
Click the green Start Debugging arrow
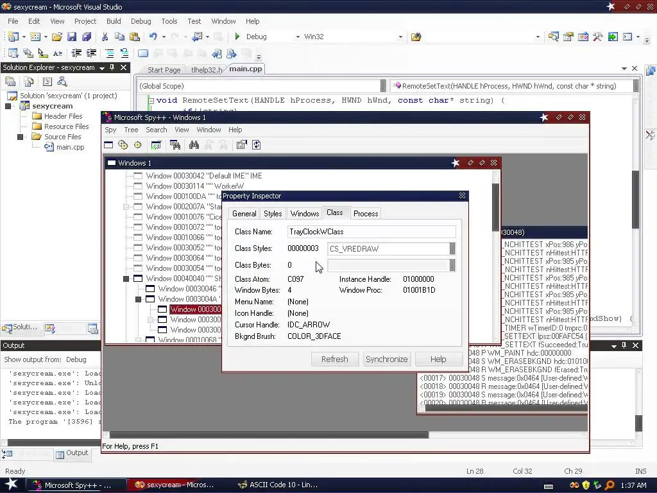[237, 37]
